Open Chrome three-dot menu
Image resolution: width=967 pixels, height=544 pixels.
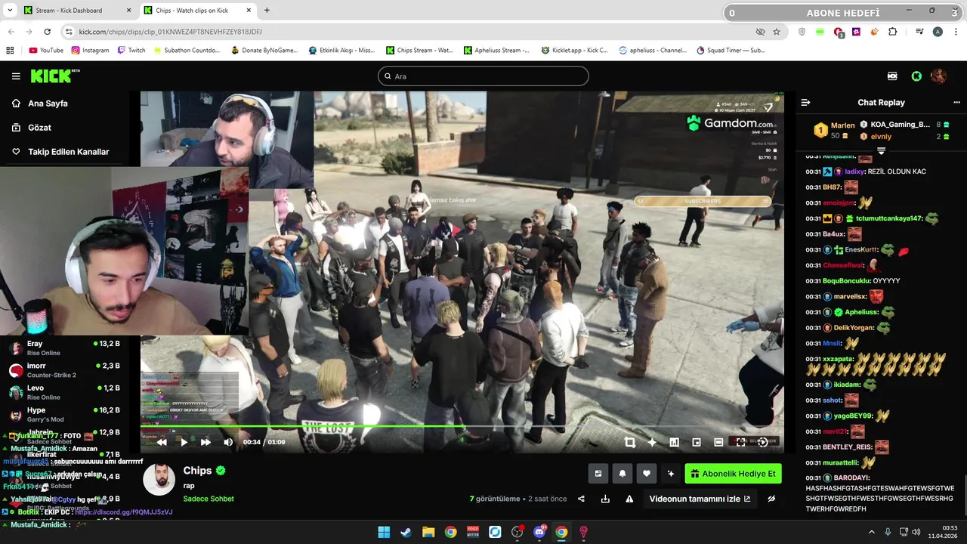pyautogui.click(x=955, y=32)
